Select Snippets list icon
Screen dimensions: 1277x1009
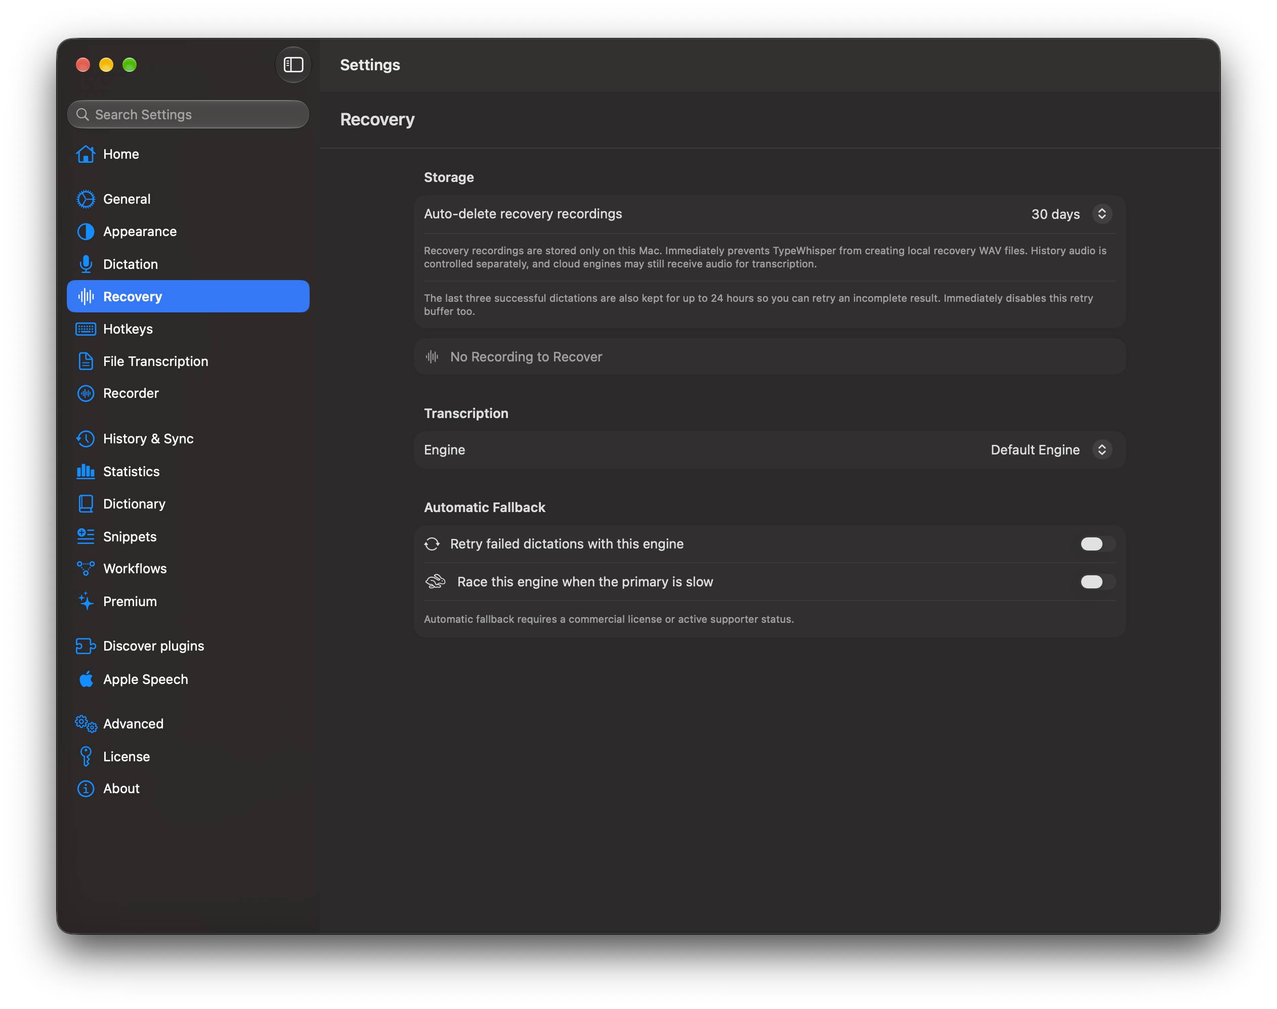click(x=86, y=536)
